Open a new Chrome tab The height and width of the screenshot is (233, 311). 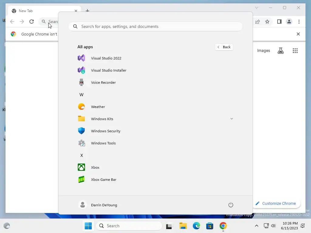point(87,10)
